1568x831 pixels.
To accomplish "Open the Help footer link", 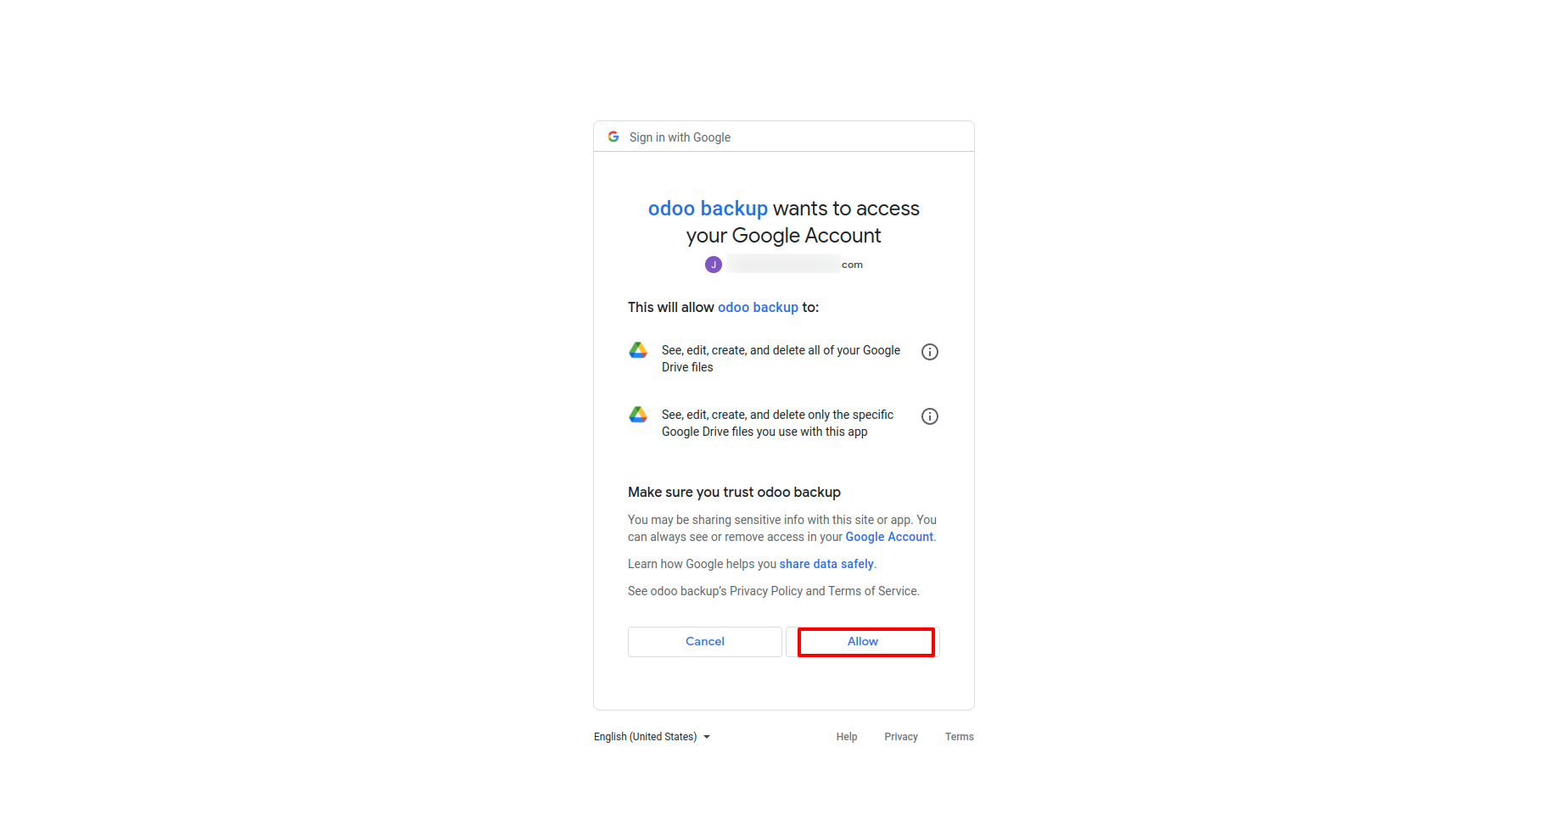I will (847, 737).
